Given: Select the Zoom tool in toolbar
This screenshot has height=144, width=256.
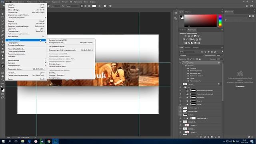Looking at the screenshot, I should [x=2, y=80].
